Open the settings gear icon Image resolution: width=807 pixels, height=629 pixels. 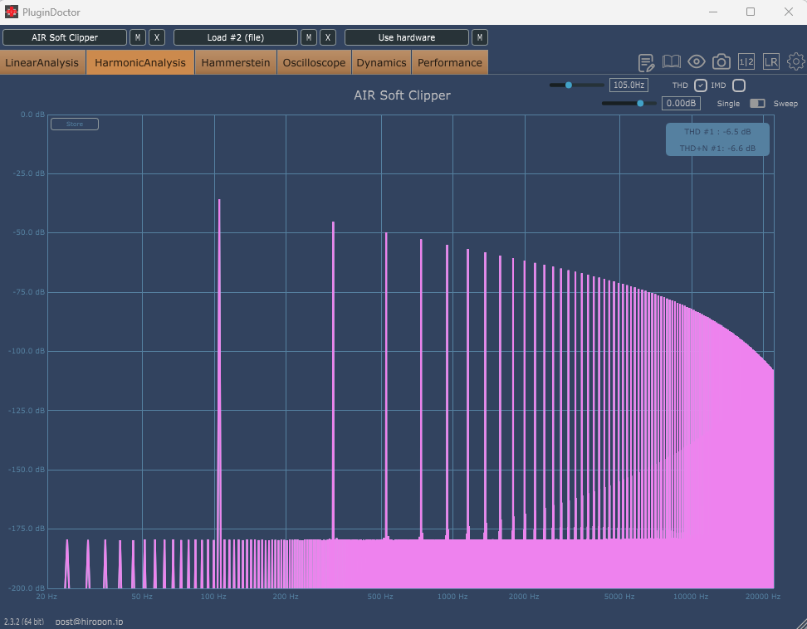(796, 61)
